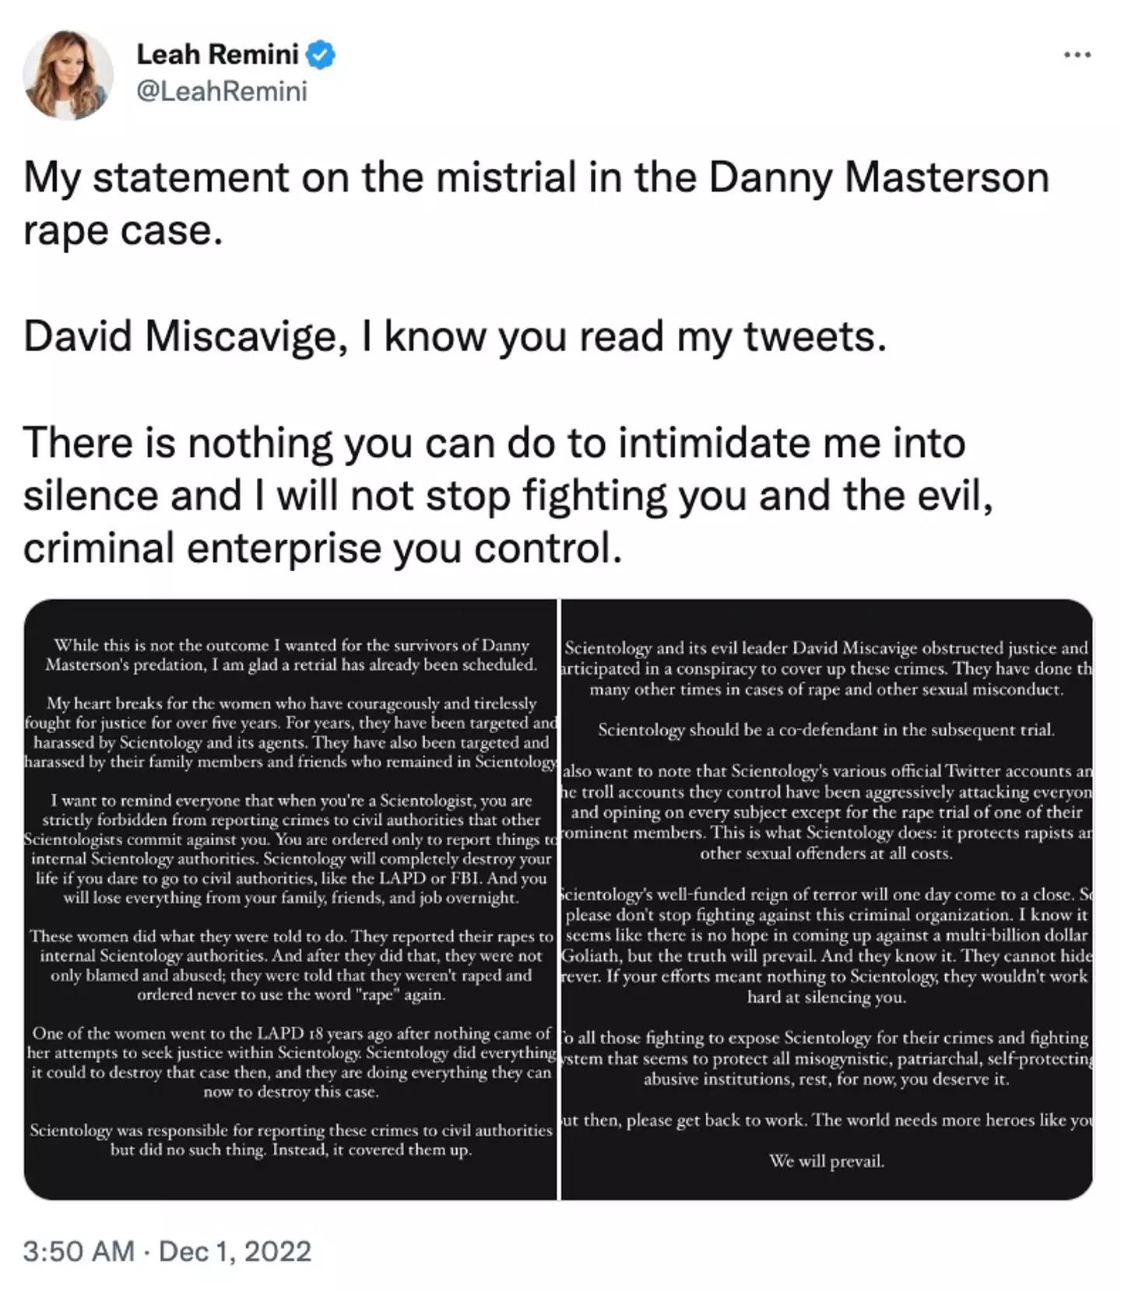Click the tweet line mentioning Danny Masterson

(536, 177)
